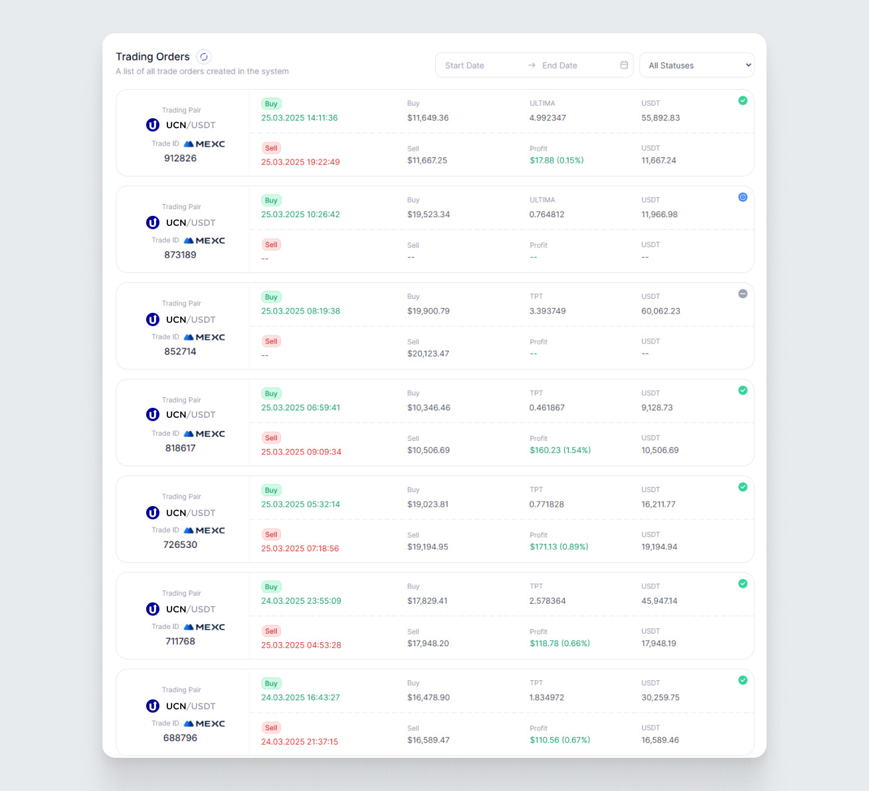Click the $160.23 (1.54%) profit value

coord(560,450)
